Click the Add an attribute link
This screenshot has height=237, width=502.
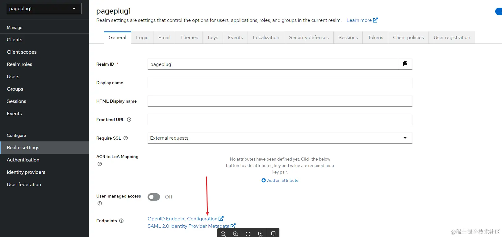(x=280, y=180)
